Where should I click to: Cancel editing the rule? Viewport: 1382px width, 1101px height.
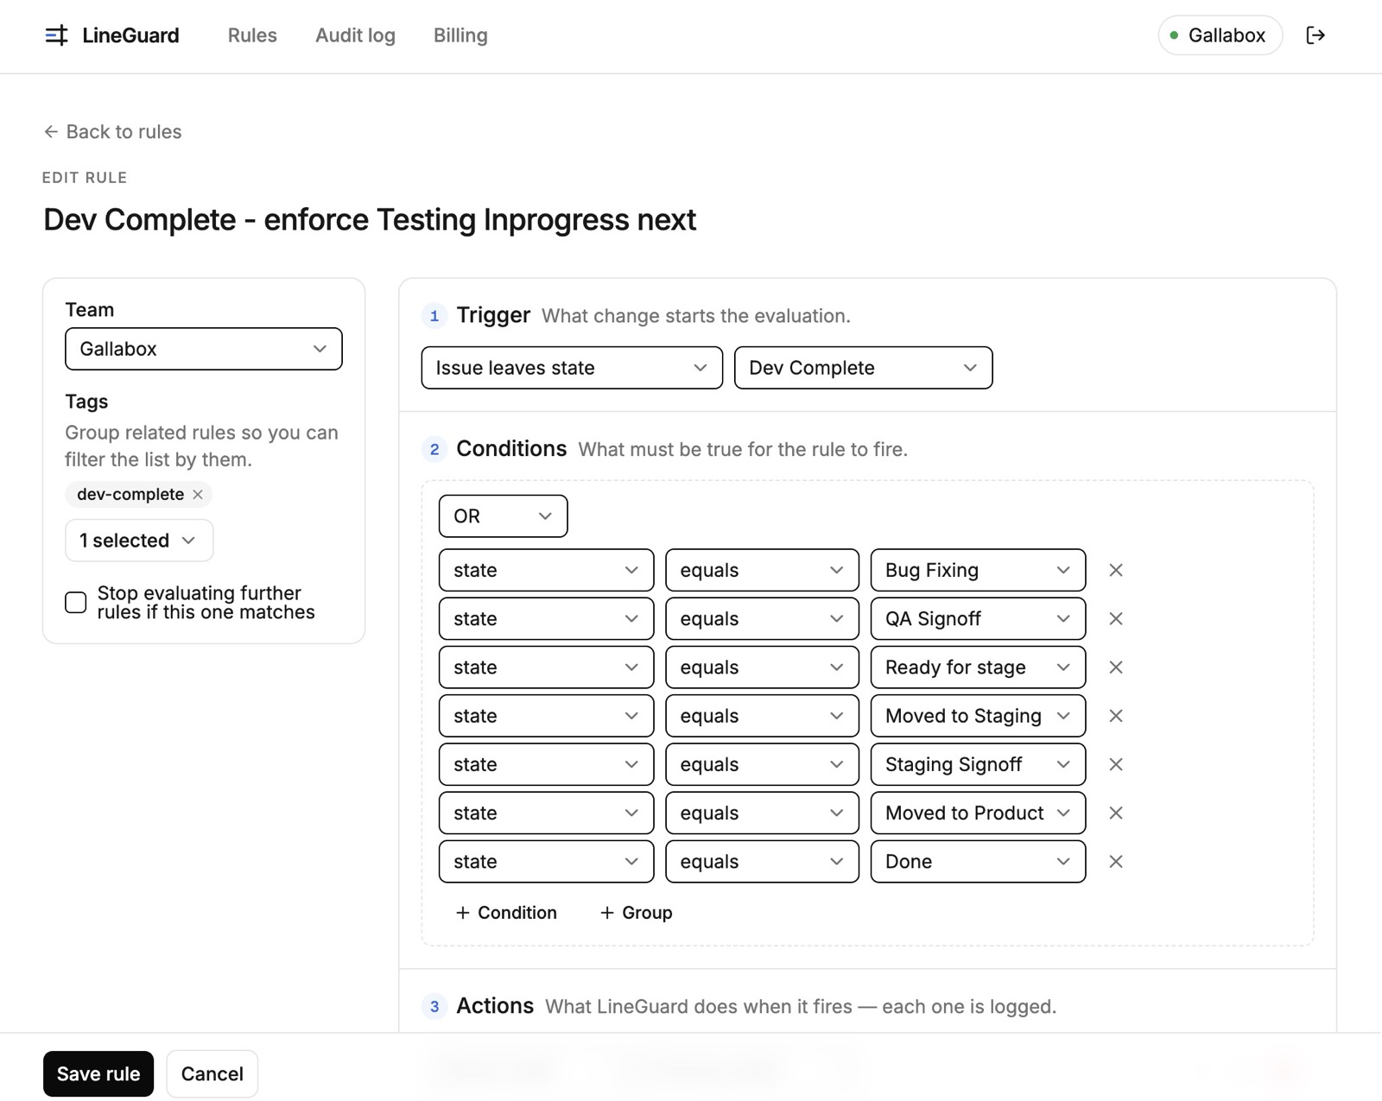point(212,1074)
